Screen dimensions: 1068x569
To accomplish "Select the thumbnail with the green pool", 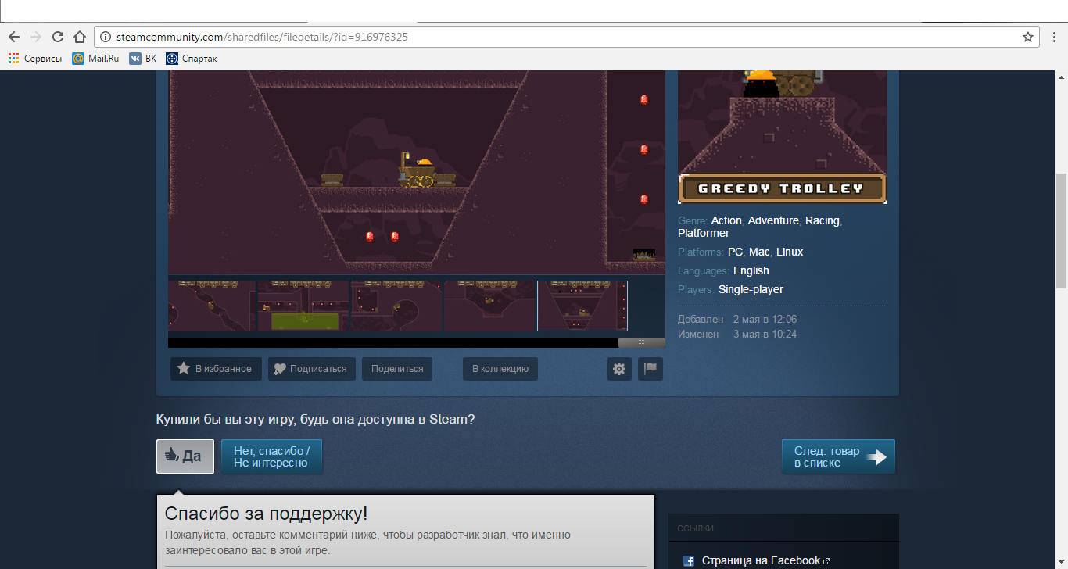I will click(x=303, y=306).
